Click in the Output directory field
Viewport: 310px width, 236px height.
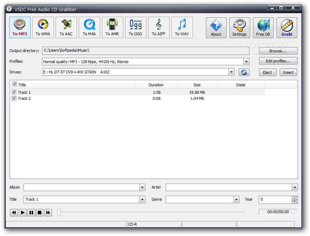point(145,51)
